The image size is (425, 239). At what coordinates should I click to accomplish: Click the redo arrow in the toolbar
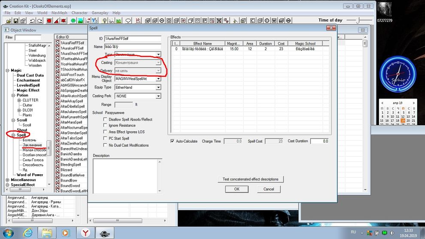click(x=39, y=21)
